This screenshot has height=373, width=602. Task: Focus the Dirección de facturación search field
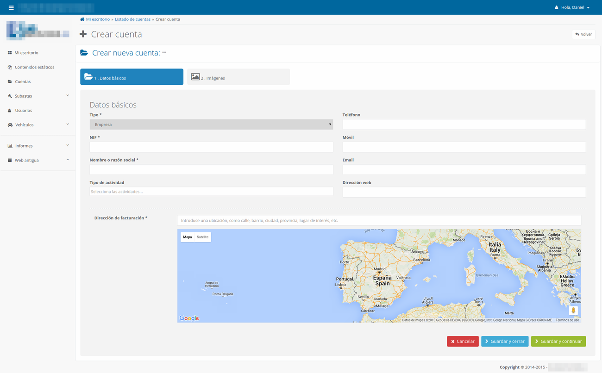379,220
